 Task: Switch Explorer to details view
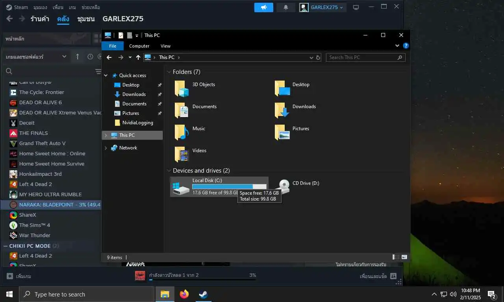pyautogui.click(x=396, y=257)
